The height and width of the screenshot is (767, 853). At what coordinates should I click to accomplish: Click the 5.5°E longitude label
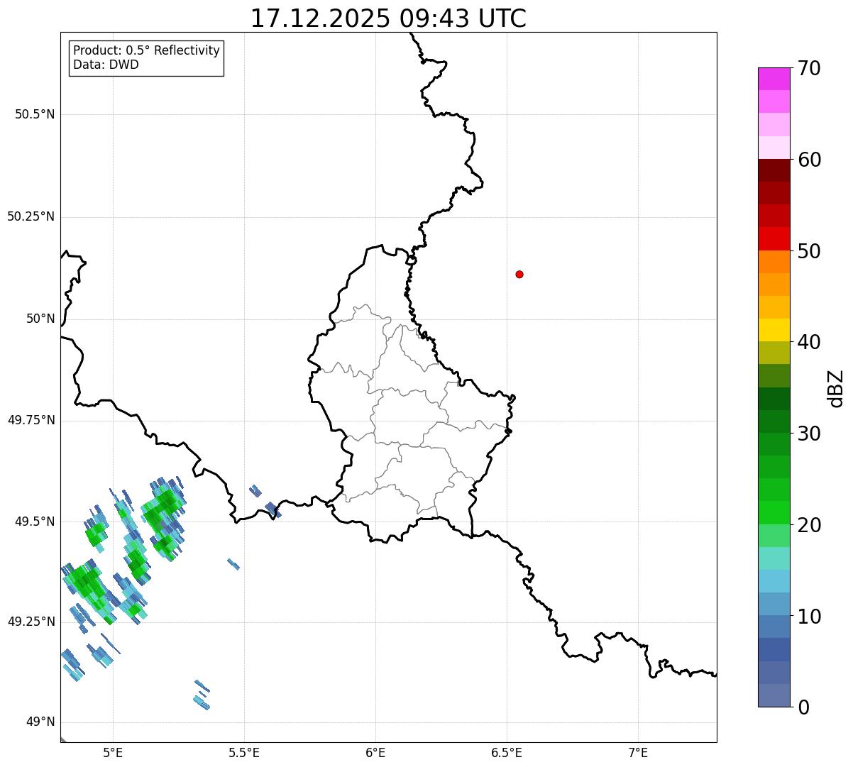pos(244,752)
